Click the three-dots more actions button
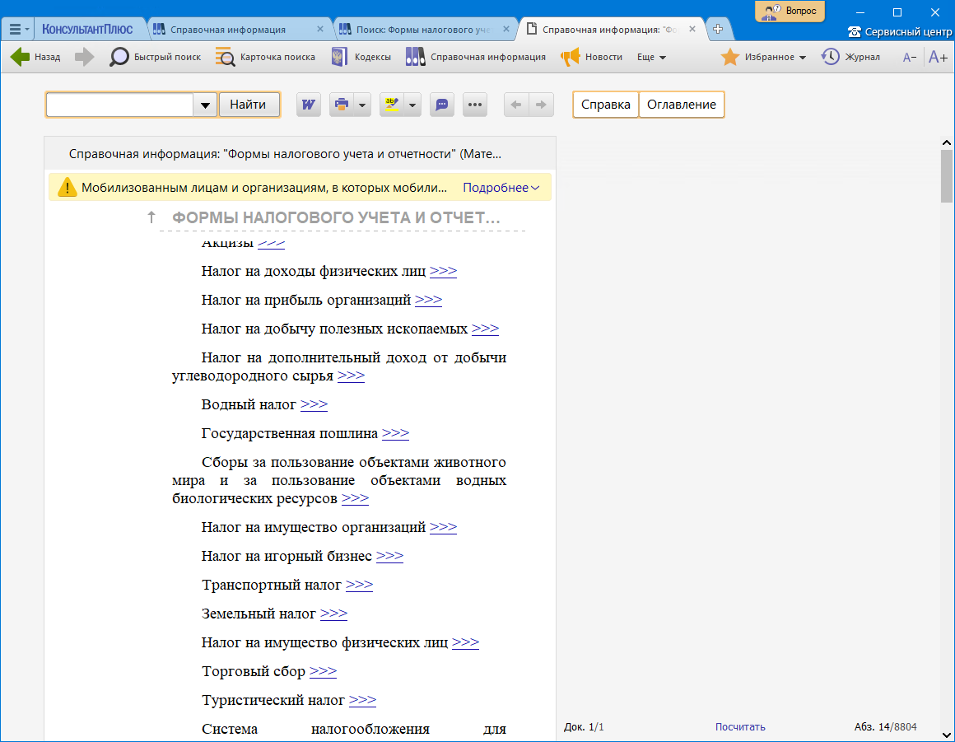Screen dimensions: 955x742 tap(476, 105)
